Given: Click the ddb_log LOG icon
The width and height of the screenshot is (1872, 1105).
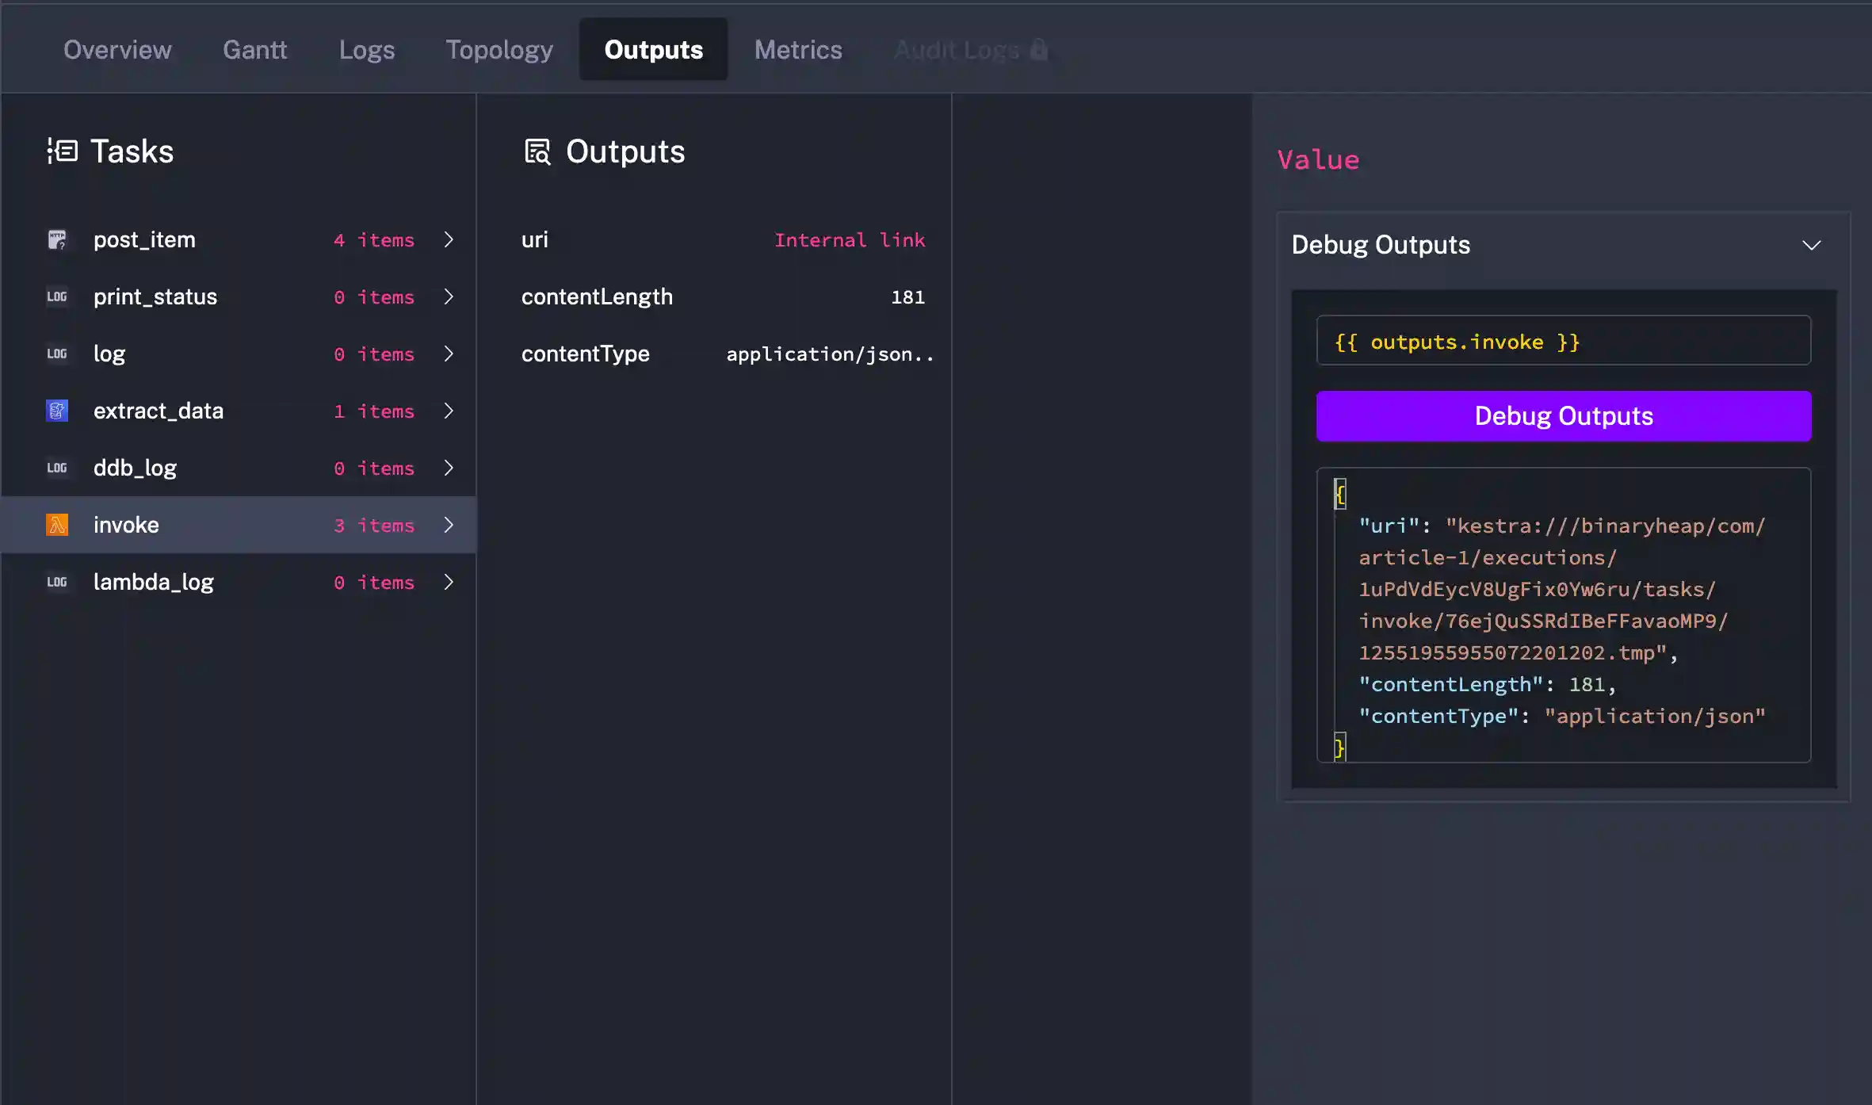Looking at the screenshot, I should click(57, 468).
